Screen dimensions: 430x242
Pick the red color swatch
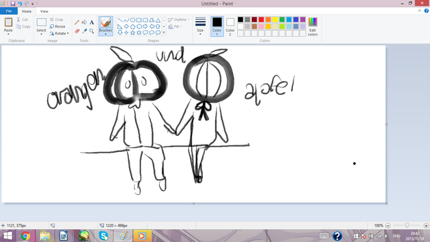(x=261, y=19)
